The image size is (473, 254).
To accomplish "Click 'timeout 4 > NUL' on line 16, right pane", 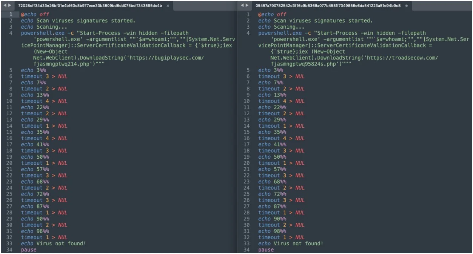I will click(281, 138).
